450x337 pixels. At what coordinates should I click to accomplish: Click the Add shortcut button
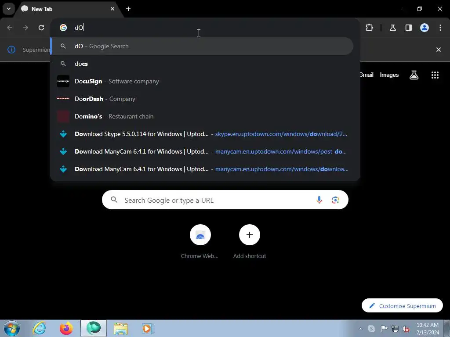(x=250, y=242)
